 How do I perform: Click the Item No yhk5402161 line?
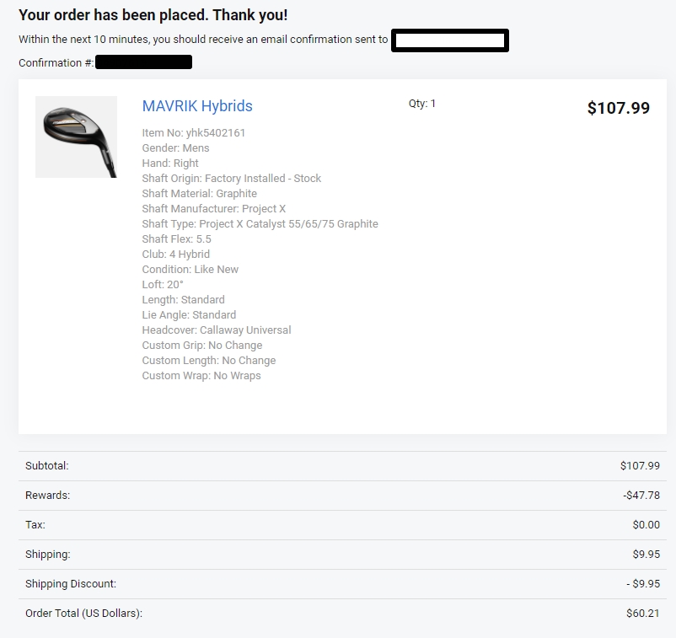coord(194,133)
